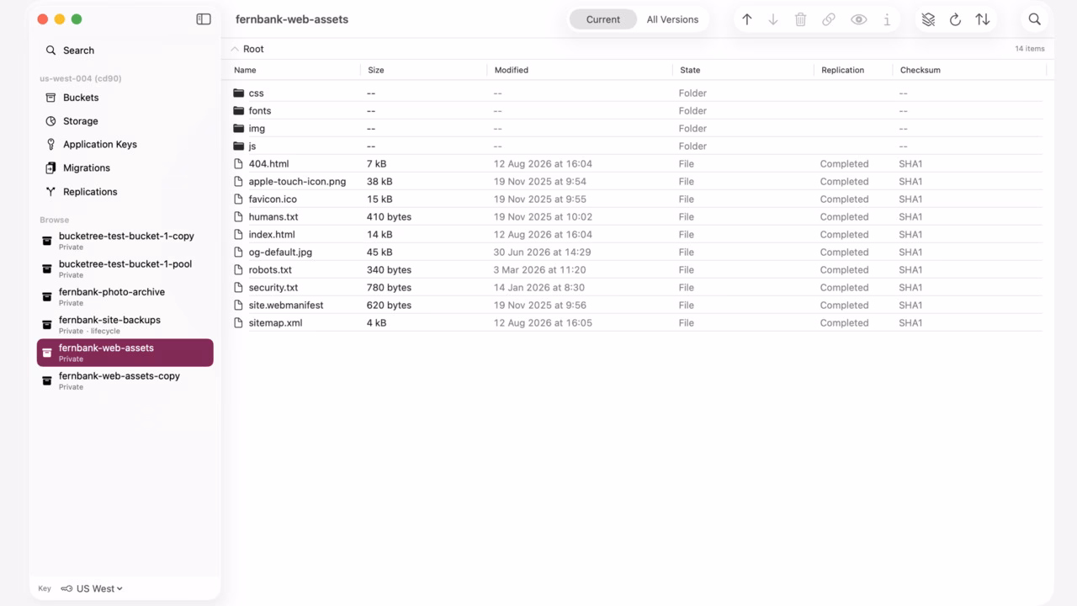Click the 14 Jan 2026 at 8:30 date

click(539, 288)
